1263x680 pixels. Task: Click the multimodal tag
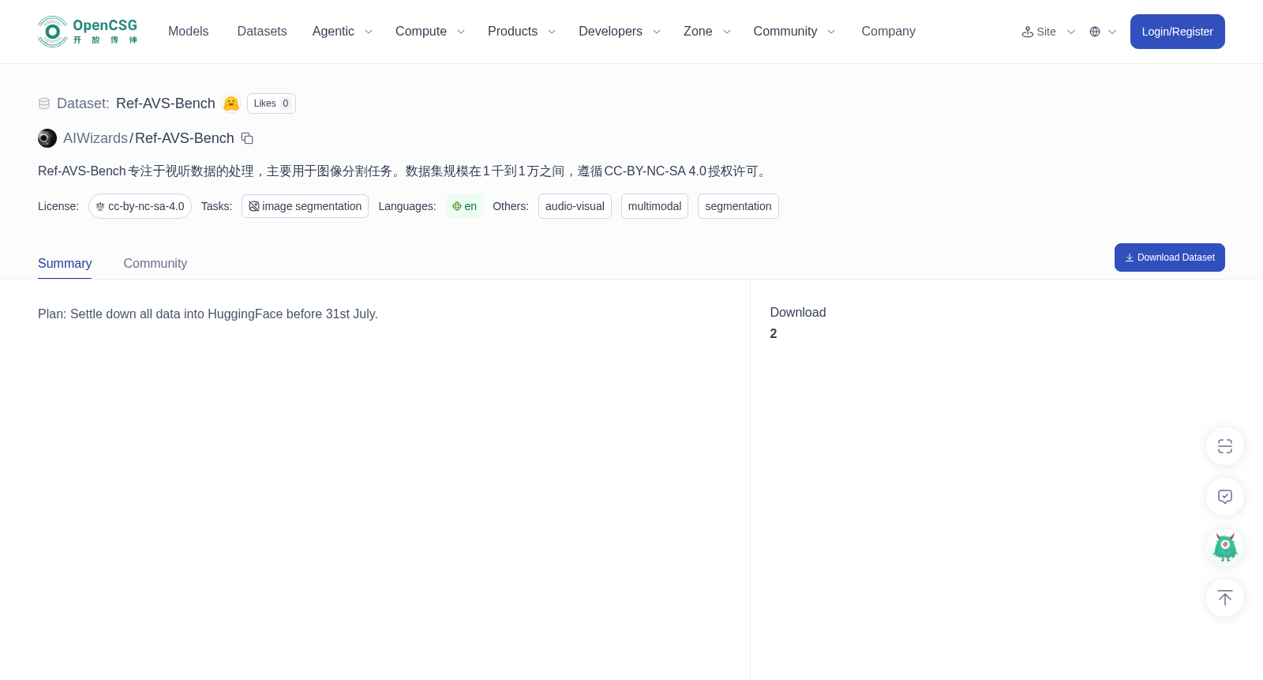pos(654,206)
